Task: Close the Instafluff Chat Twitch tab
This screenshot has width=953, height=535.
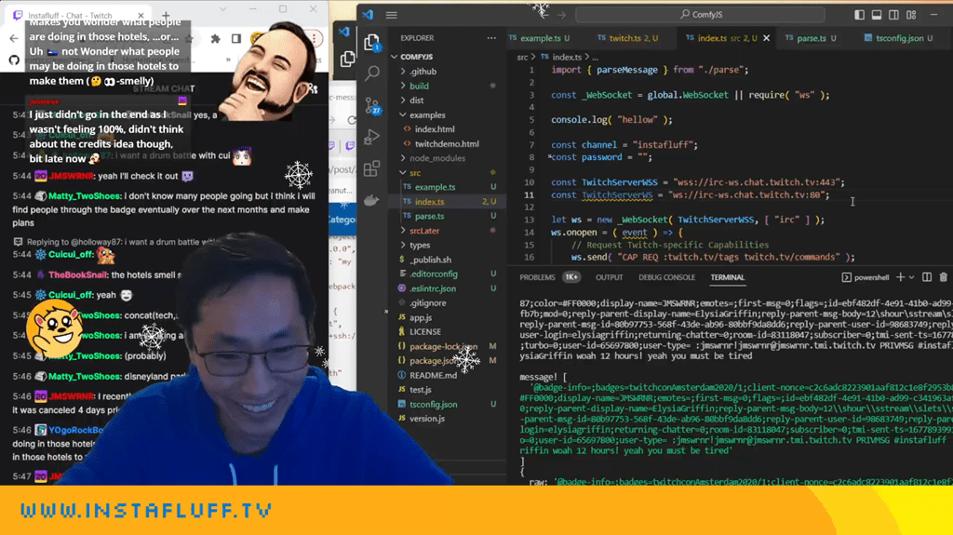Action: click(141, 15)
